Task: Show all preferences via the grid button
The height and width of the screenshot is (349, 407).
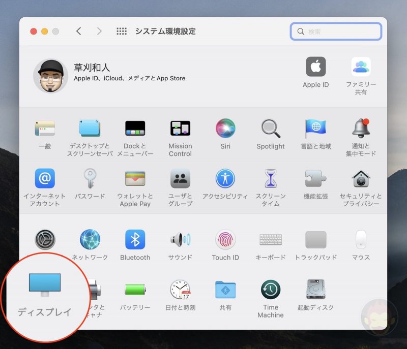Action: tap(122, 31)
